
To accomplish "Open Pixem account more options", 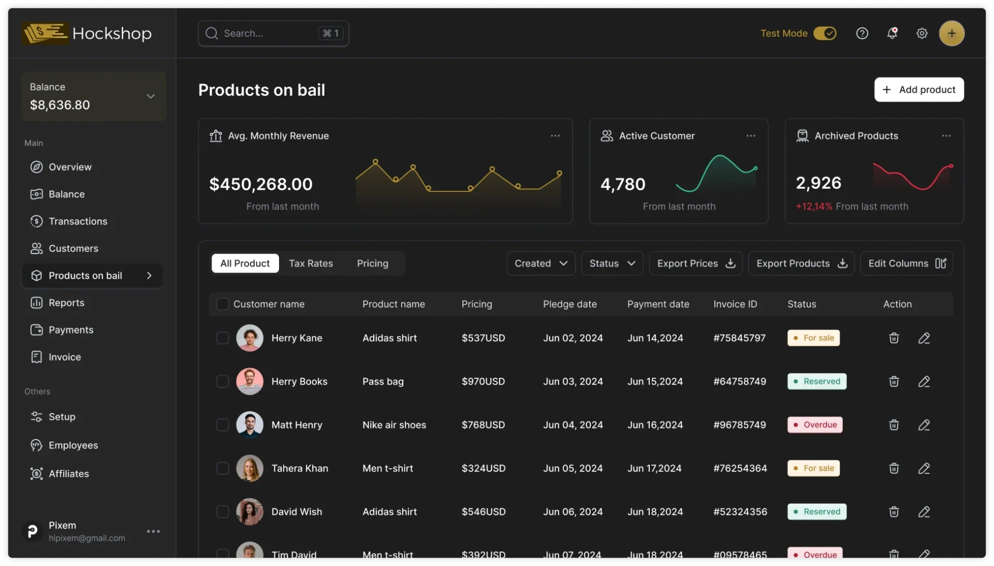I will point(153,531).
